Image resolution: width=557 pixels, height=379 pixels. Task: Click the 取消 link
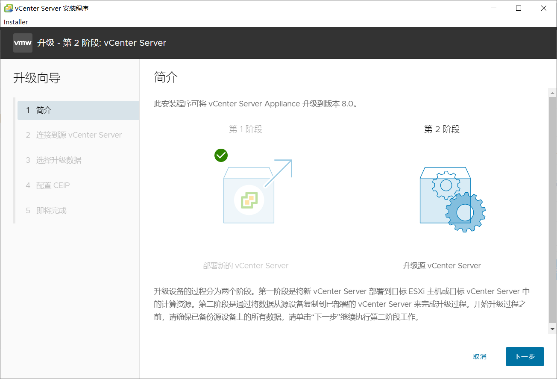(480, 356)
